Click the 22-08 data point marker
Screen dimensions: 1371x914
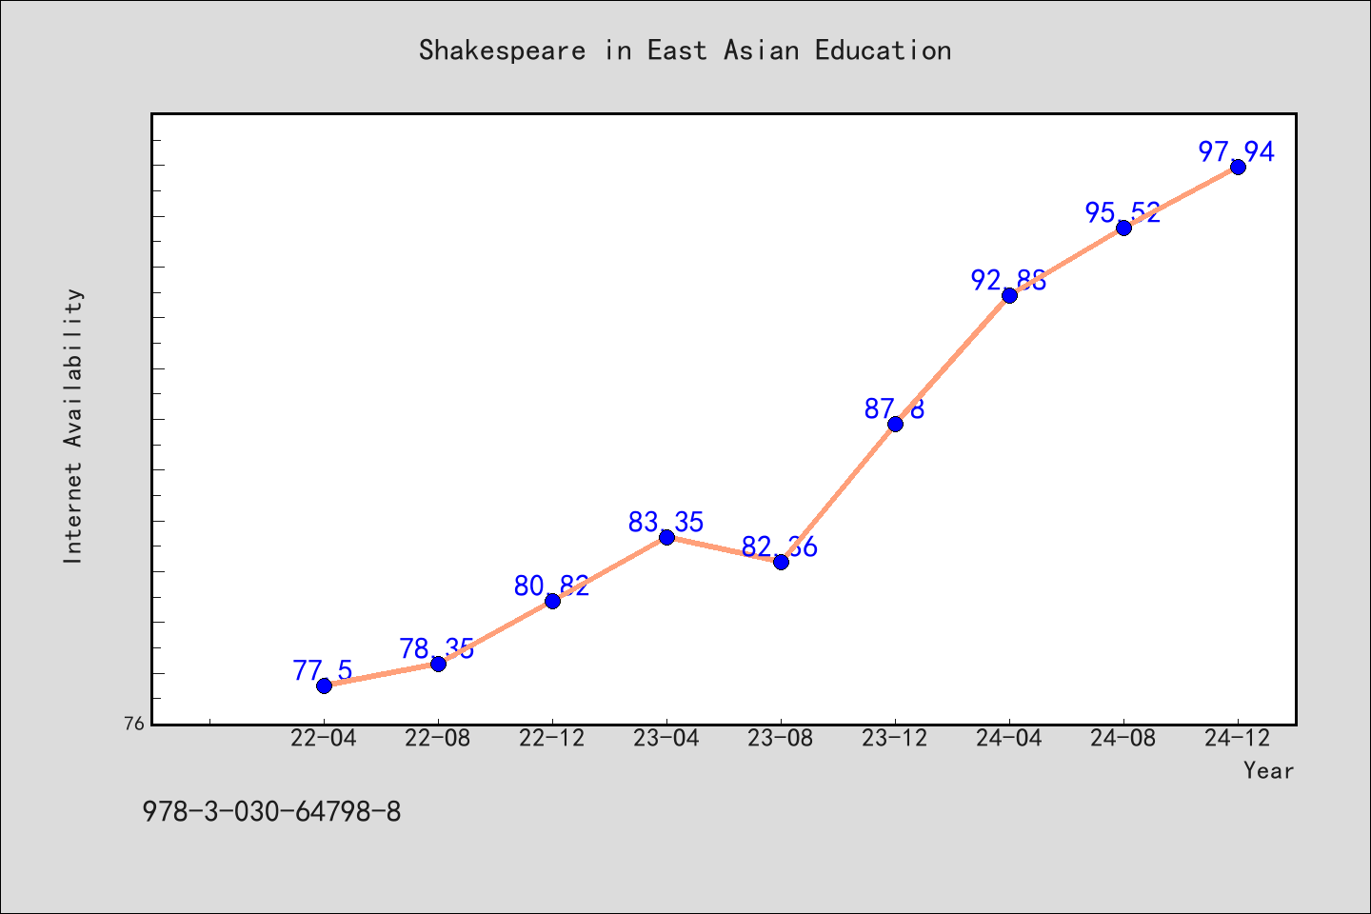point(438,664)
